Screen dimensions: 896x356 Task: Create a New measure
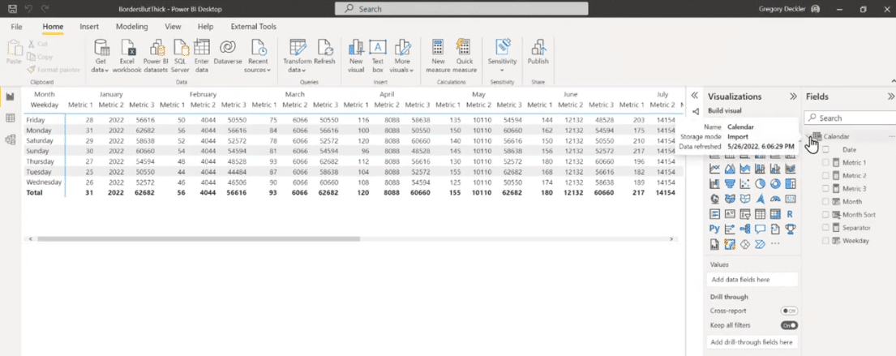pos(439,56)
